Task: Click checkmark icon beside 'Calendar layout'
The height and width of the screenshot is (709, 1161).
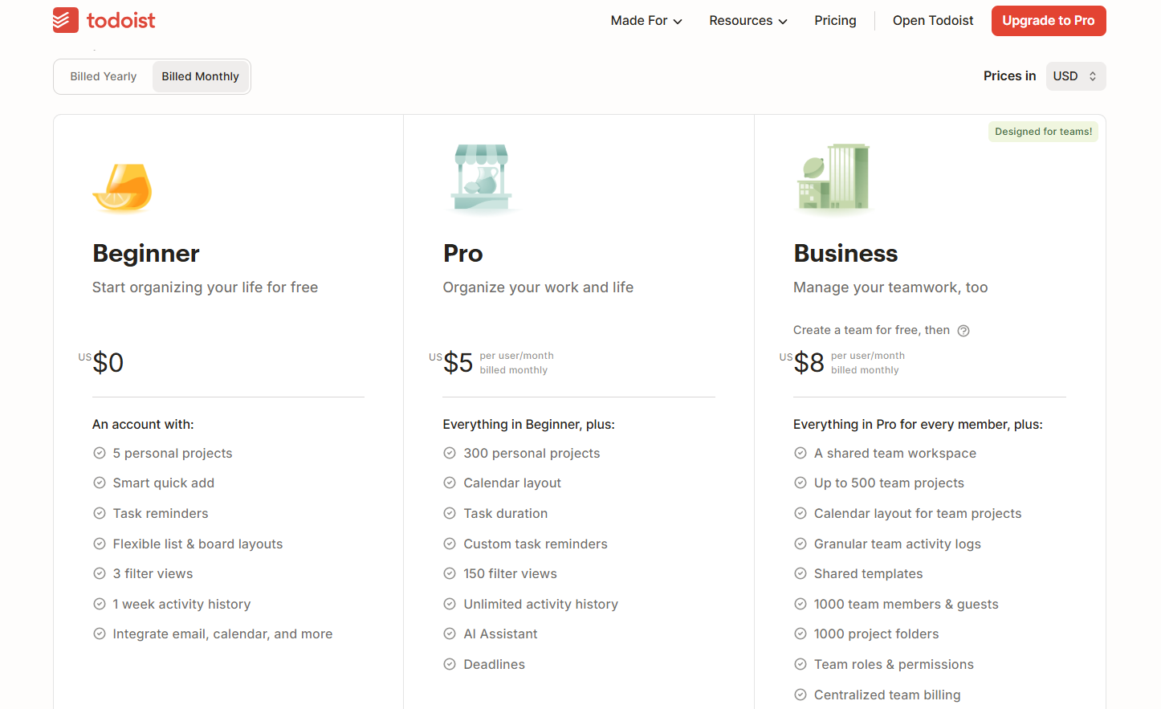Action: pyautogui.click(x=450, y=483)
